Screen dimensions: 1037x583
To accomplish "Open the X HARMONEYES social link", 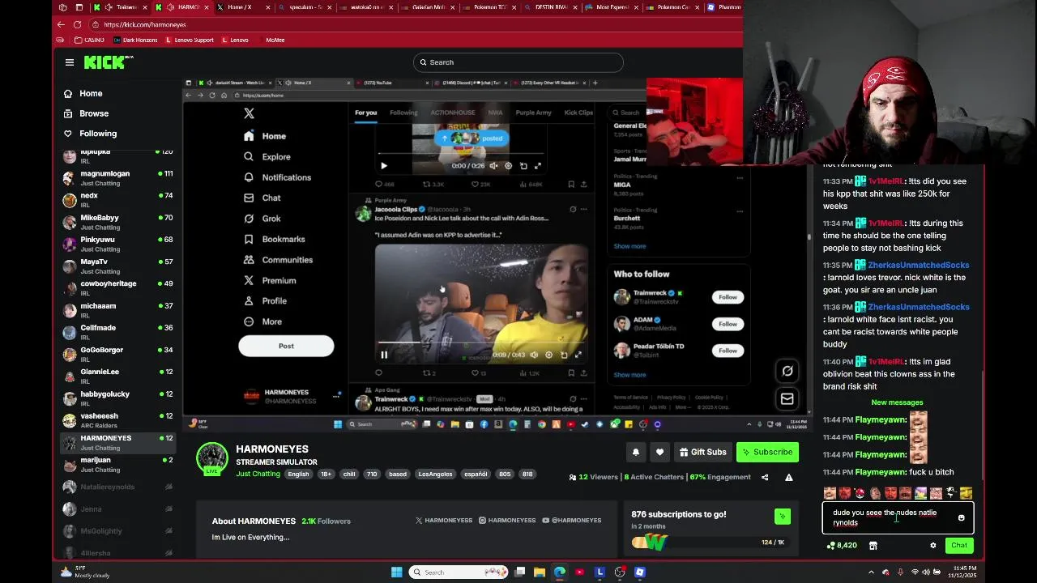I will pos(444,521).
